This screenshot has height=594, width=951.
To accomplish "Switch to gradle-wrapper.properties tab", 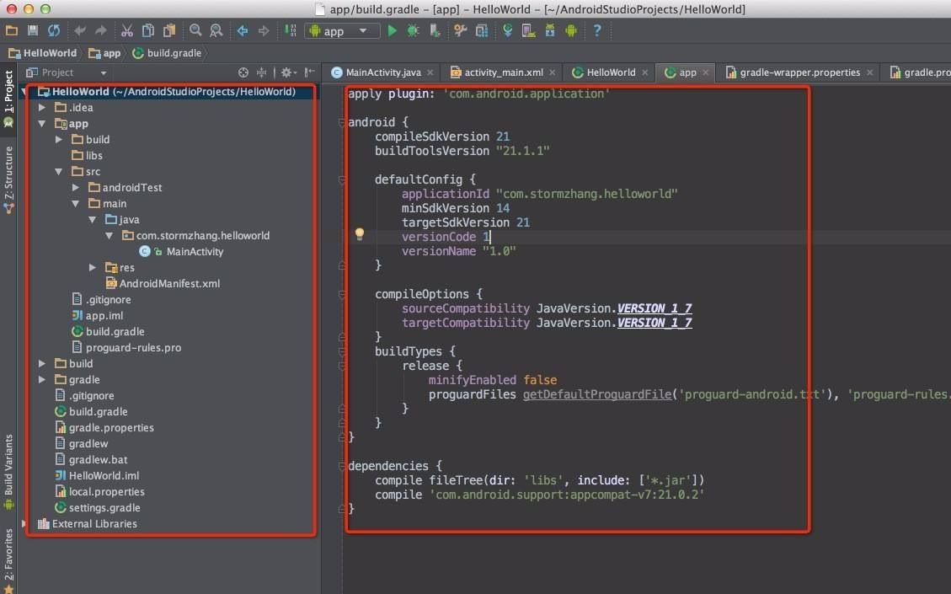I will point(799,72).
